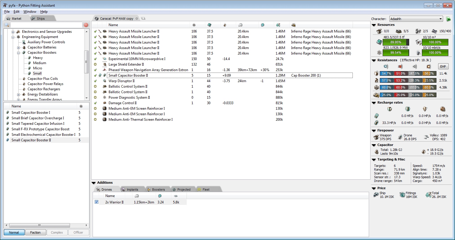This screenshot has width=455, height=240.
Task: Collapse the Targeting & Misc section
Action: point(374,160)
